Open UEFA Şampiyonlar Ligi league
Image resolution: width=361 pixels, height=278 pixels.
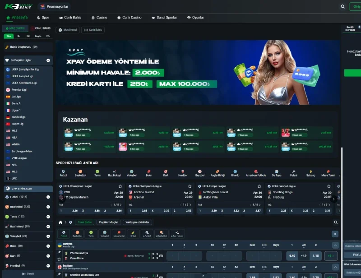pyautogui.click(x=28, y=69)
